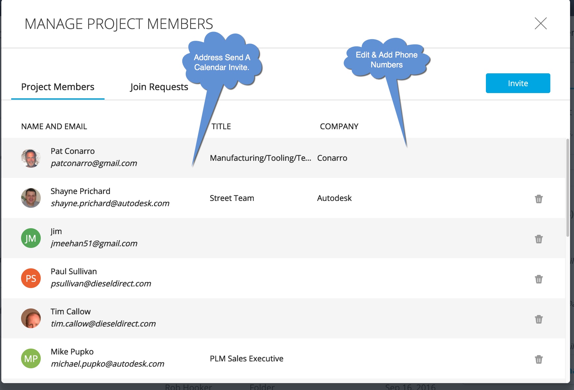574x390 pixels.
Task: Select the green JM avatar for Jim
Action: (31, 238)
